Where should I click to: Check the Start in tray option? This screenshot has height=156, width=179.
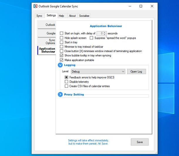pos(62,42)
